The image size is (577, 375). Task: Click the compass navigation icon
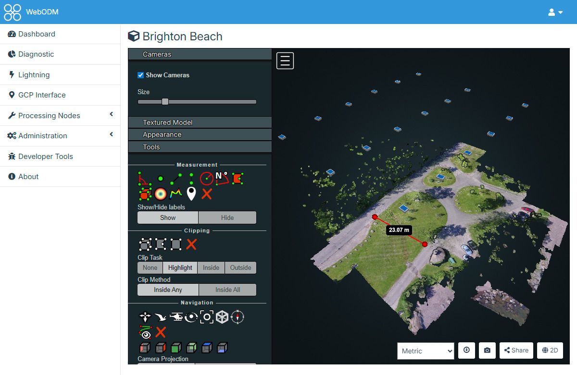238,317
